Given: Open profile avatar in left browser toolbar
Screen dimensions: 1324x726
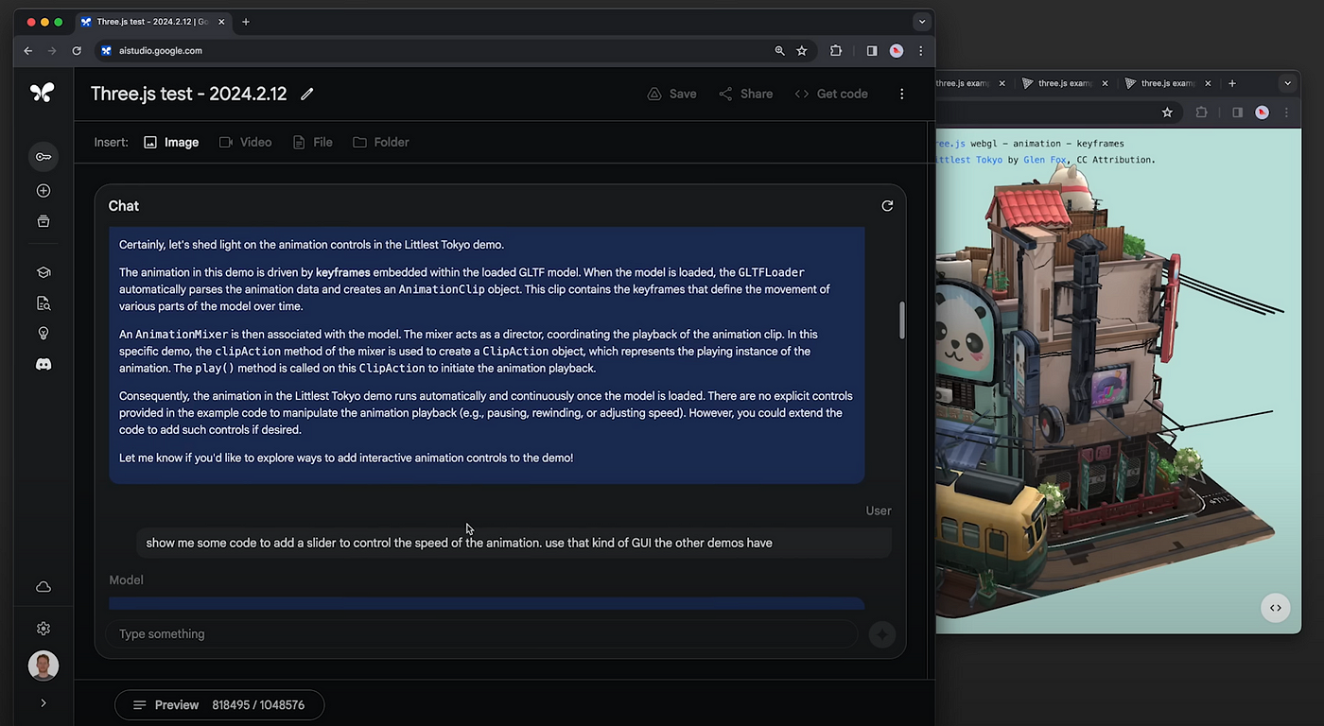Looking at the screenshot, I should [x=897, y=51].
